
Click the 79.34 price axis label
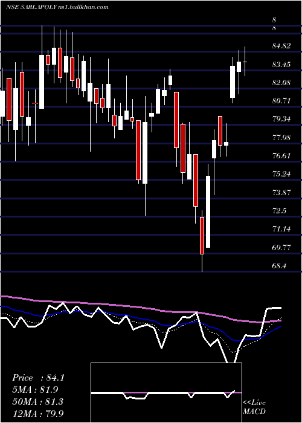281,118
